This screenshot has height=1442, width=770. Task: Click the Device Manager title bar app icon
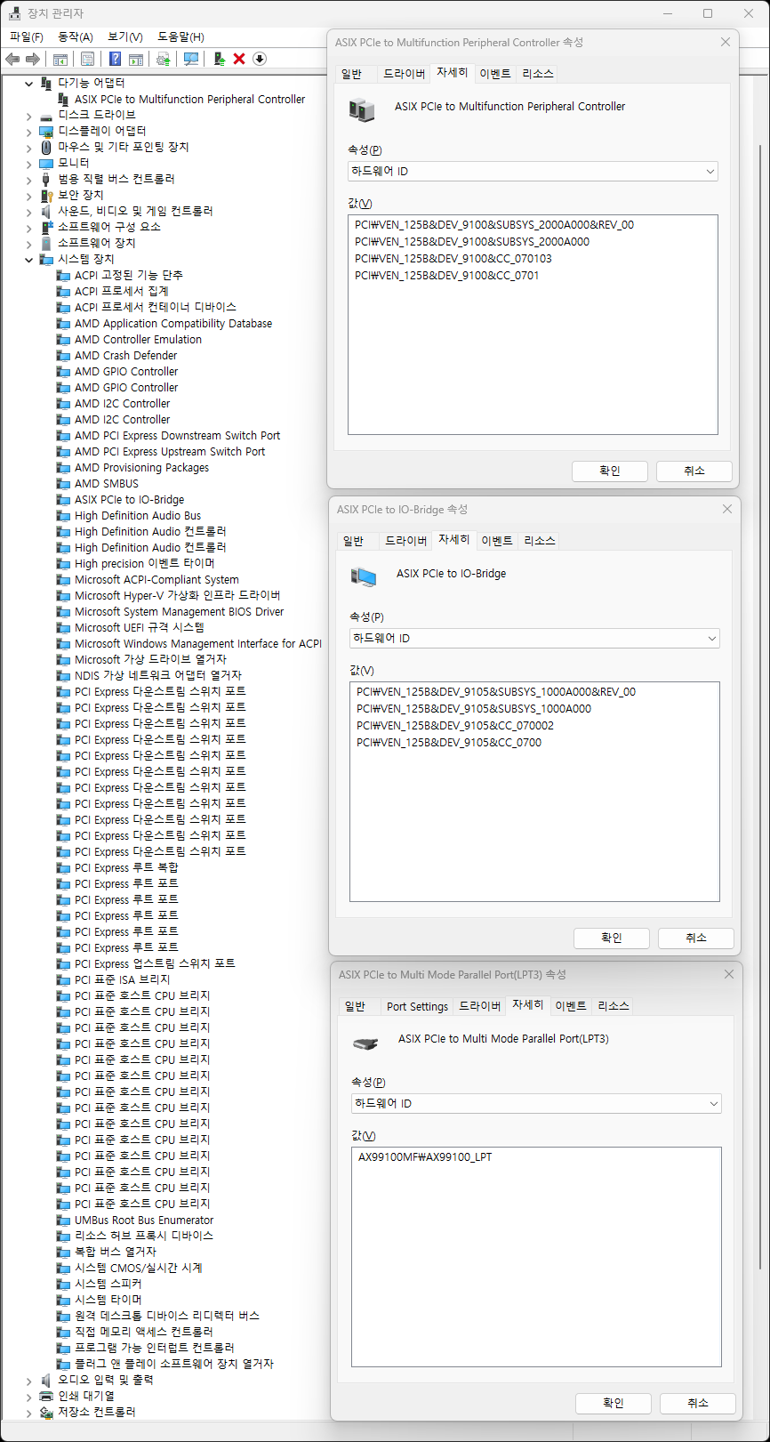coord(15,13)
